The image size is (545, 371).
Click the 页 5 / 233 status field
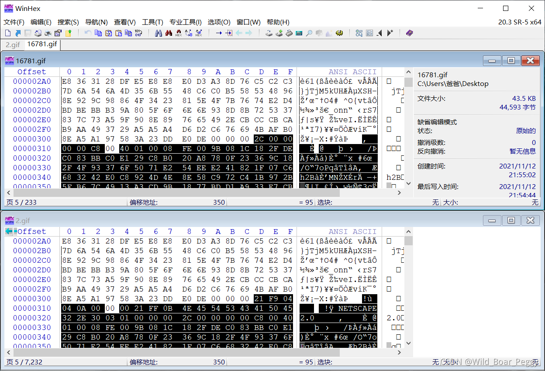pos(66,203)
